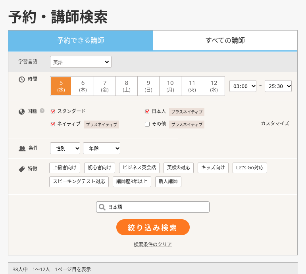Click the プラスネイティブ badge beside その他

tap(187, 125)
